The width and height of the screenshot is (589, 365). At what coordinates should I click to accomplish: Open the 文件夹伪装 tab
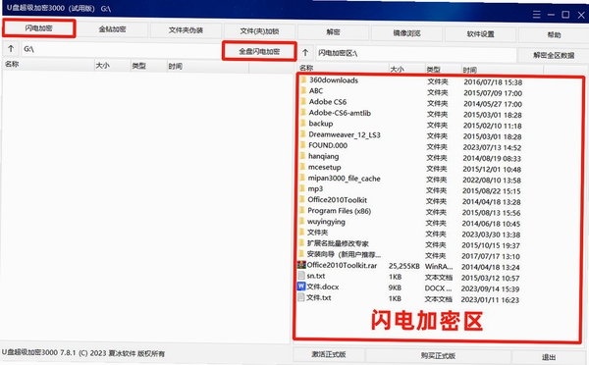coord(186,30)
